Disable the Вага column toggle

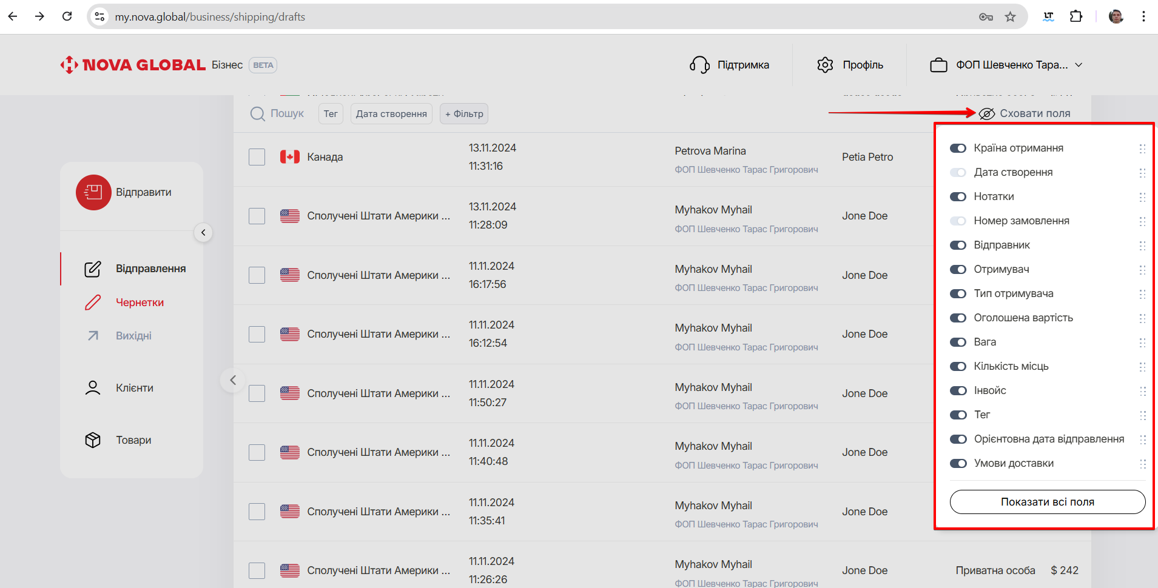(x=958, y=342)
